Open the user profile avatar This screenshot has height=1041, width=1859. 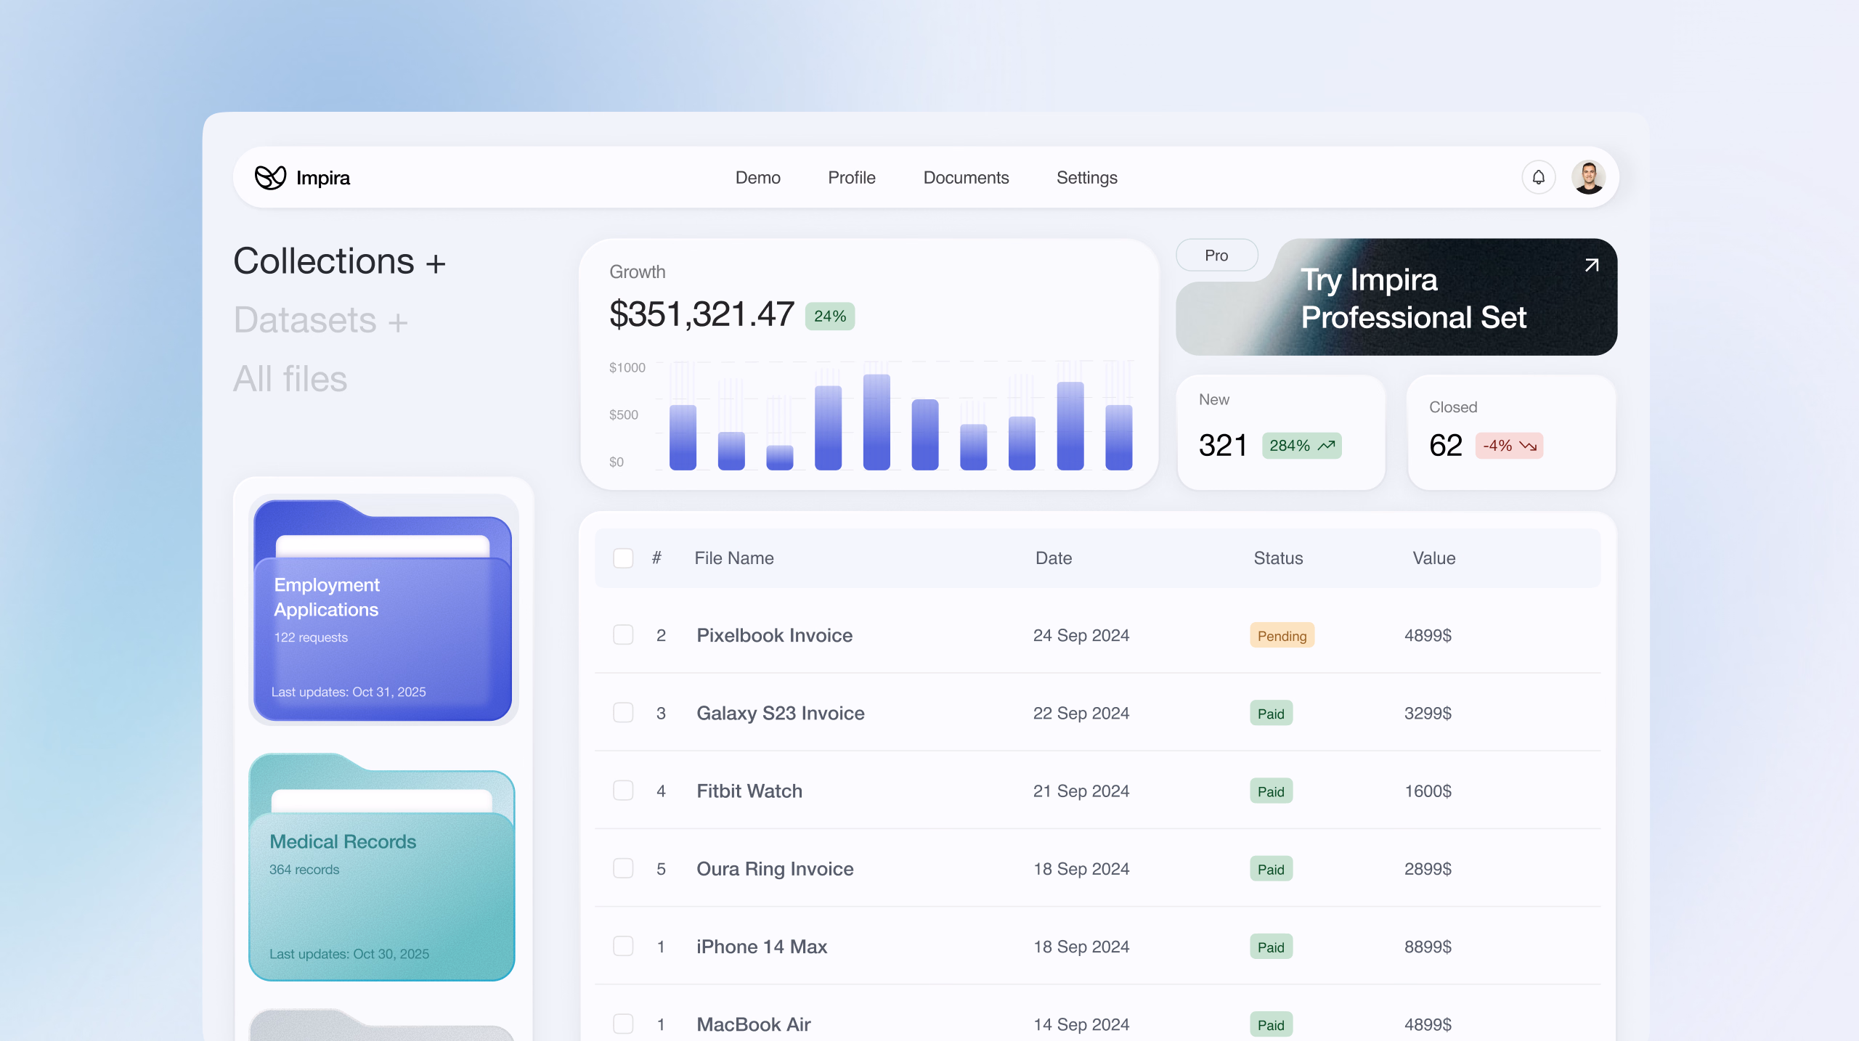click(x=1588, y=177)
